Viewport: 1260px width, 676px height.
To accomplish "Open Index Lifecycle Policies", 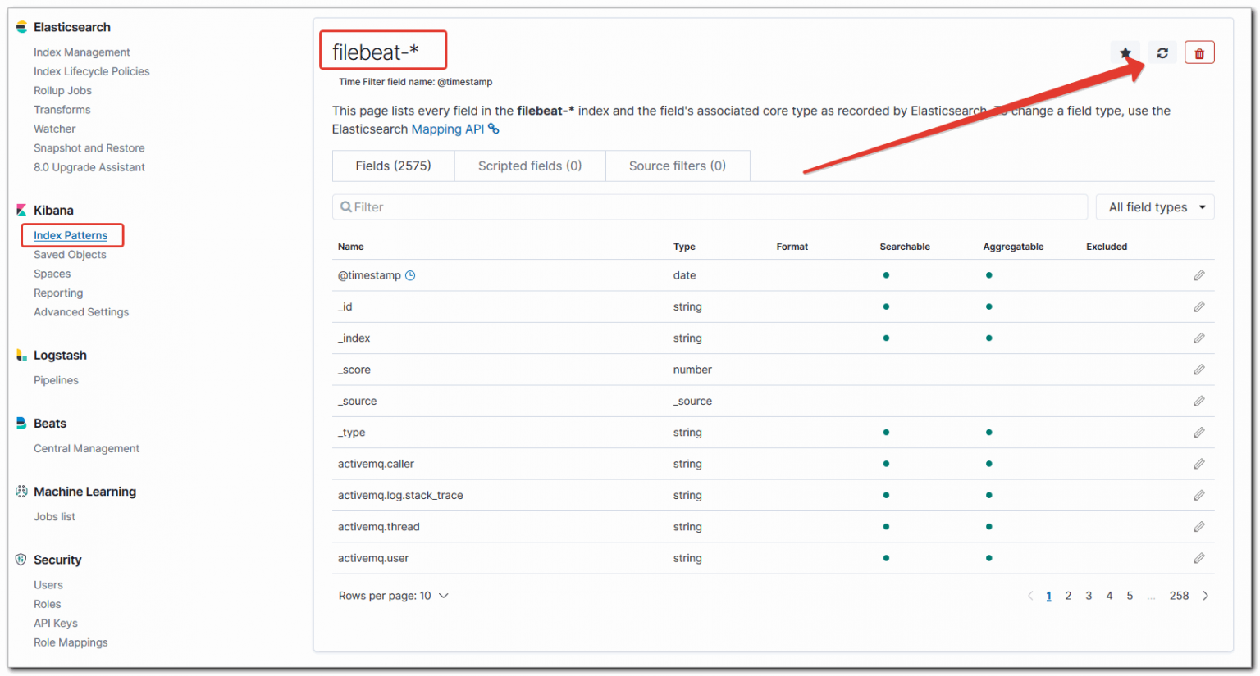I will pos(91,71).
